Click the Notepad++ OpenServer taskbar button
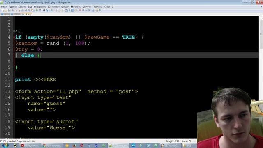263x148 pixels. [x=119, y=146]
